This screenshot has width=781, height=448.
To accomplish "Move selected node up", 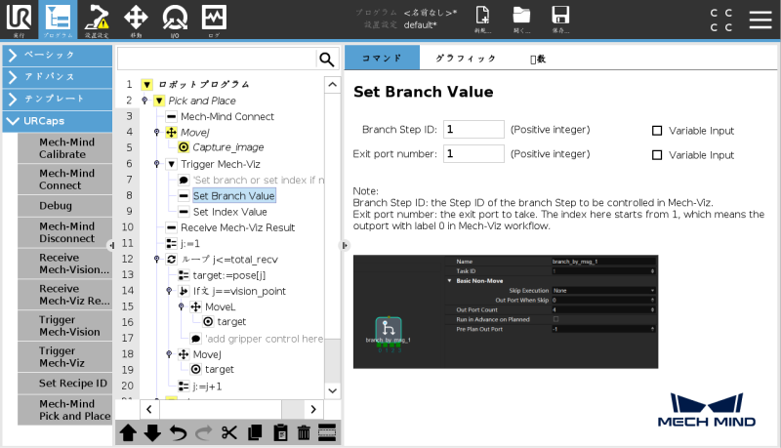I will click(x=128, y=432).
